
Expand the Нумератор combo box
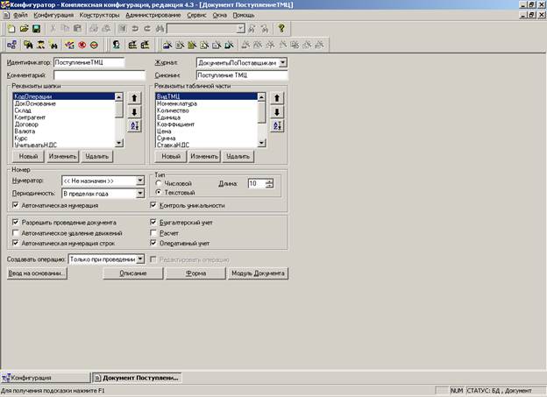tap(139, 180)
